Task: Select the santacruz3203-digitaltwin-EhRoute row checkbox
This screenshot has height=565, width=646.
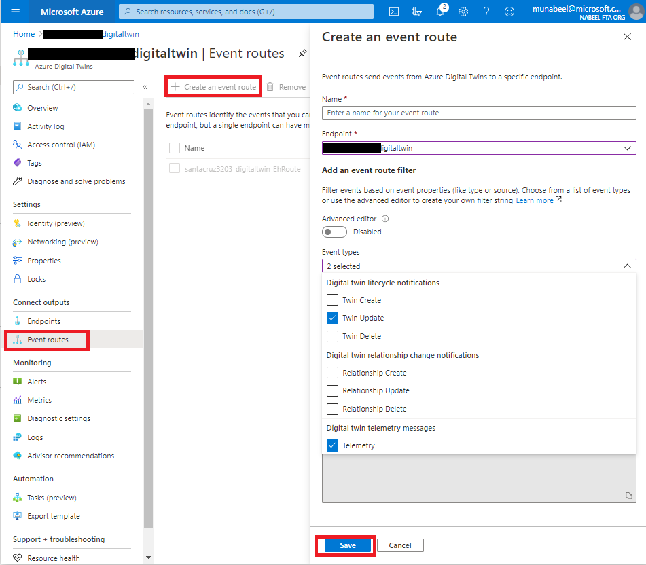Action: (x=175, y=169)
